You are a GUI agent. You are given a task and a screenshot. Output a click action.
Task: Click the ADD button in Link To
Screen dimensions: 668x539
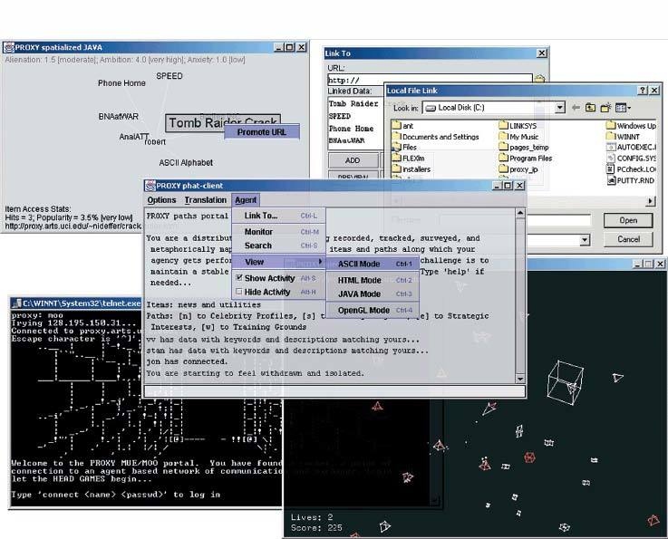(x=352, y=160)
